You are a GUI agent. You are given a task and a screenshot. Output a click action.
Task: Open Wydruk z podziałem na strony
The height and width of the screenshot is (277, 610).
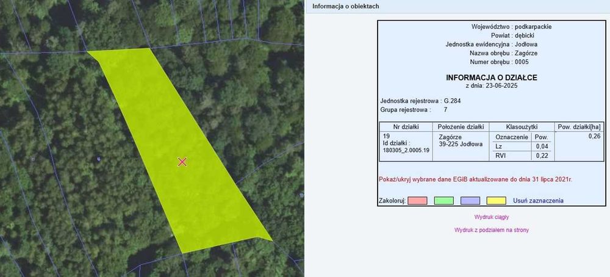point(491,230)
